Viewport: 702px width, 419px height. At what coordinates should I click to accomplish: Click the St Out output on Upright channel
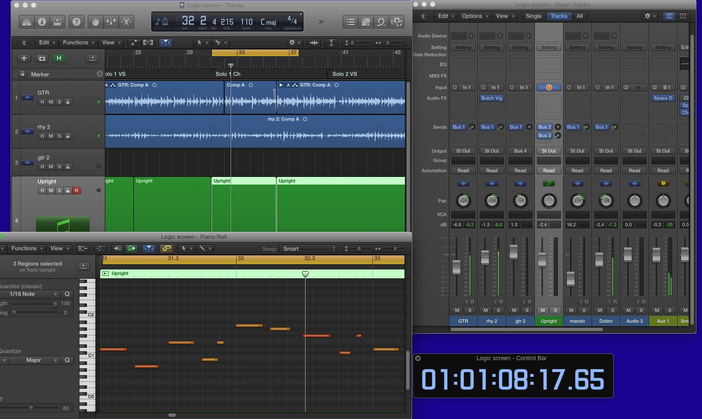[x=549, y=151]
